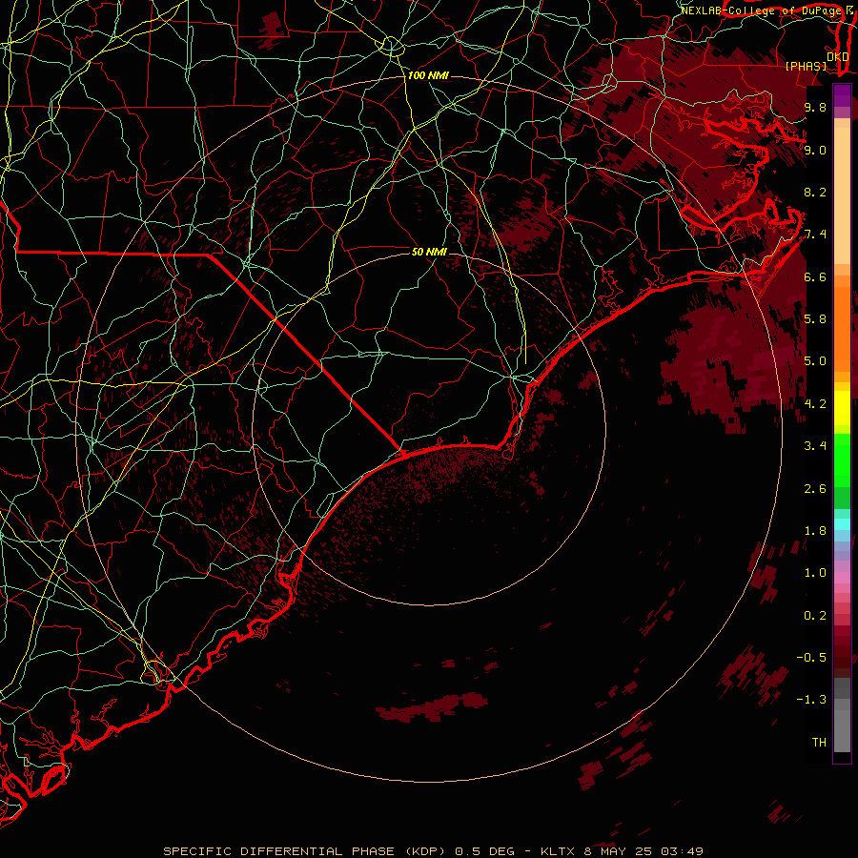The image size is (858, 858).
Task: Click the "50 NMI" range ring label
Action: (429, 252)
